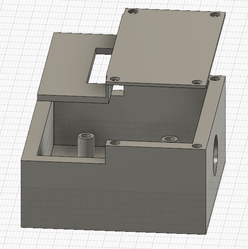The width and height of the screenshot is (248, 249).
Task: Pick the screw hole at the back-right rim corner
Action: click(215, 78)
